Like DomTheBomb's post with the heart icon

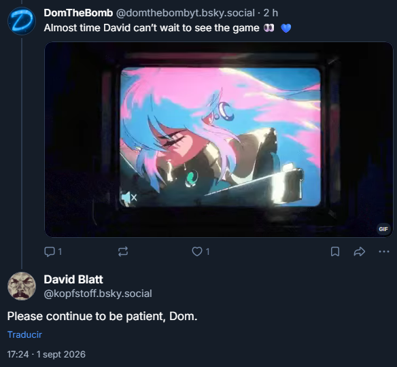tap(197, 251)
